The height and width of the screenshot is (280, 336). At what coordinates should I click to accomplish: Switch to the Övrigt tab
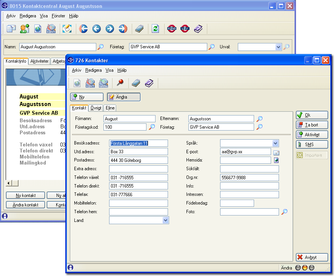[96, 108]
